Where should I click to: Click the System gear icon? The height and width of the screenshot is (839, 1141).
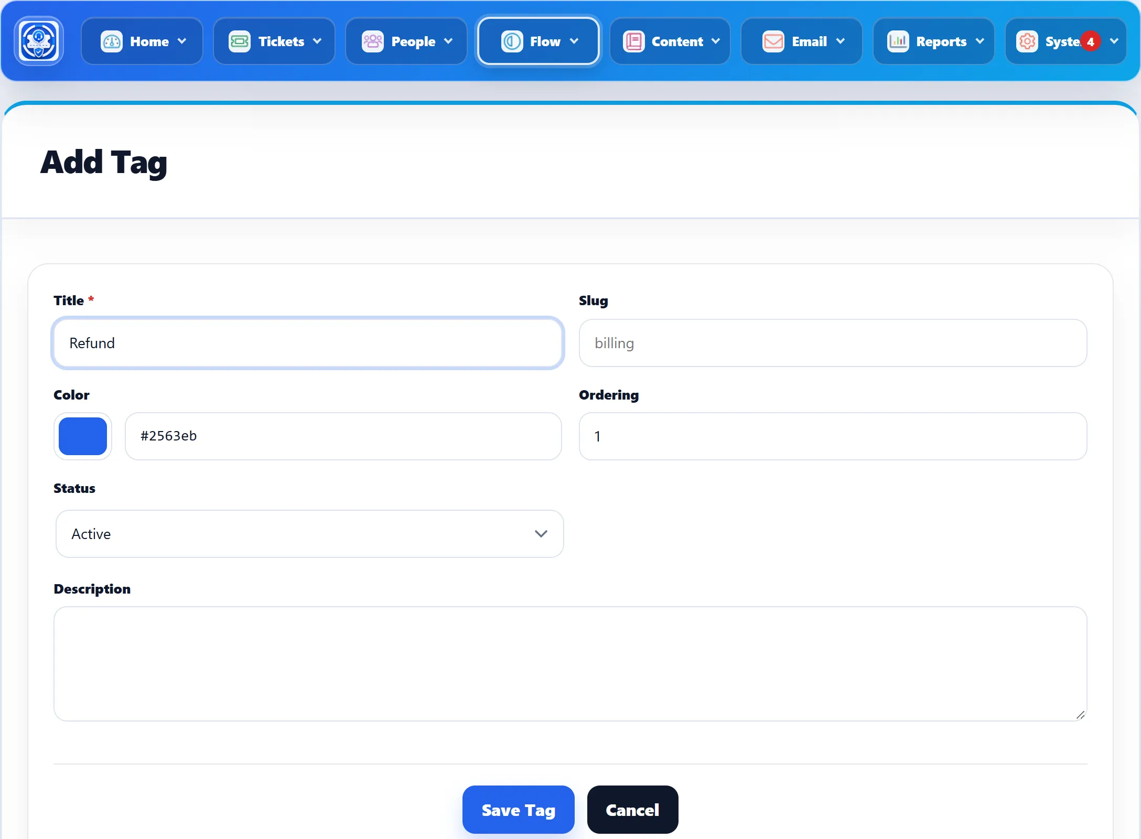click(1027, 41)
